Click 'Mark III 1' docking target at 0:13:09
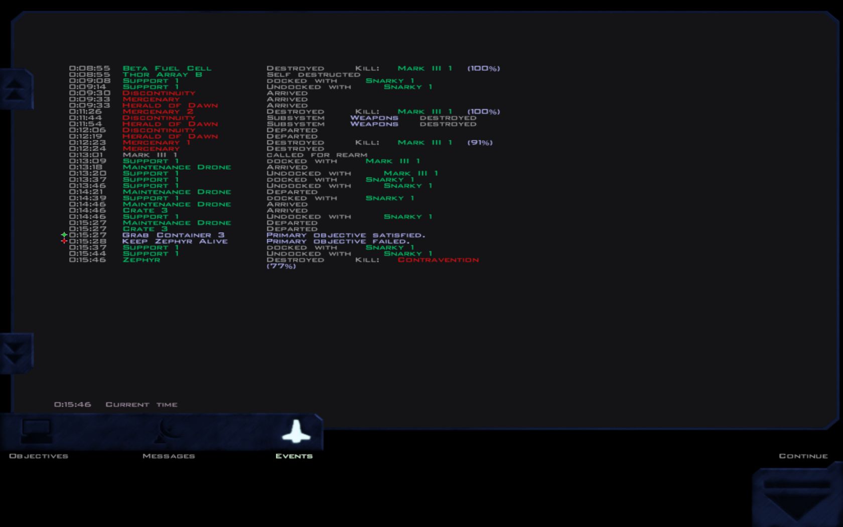 click(x=393, y=161)
